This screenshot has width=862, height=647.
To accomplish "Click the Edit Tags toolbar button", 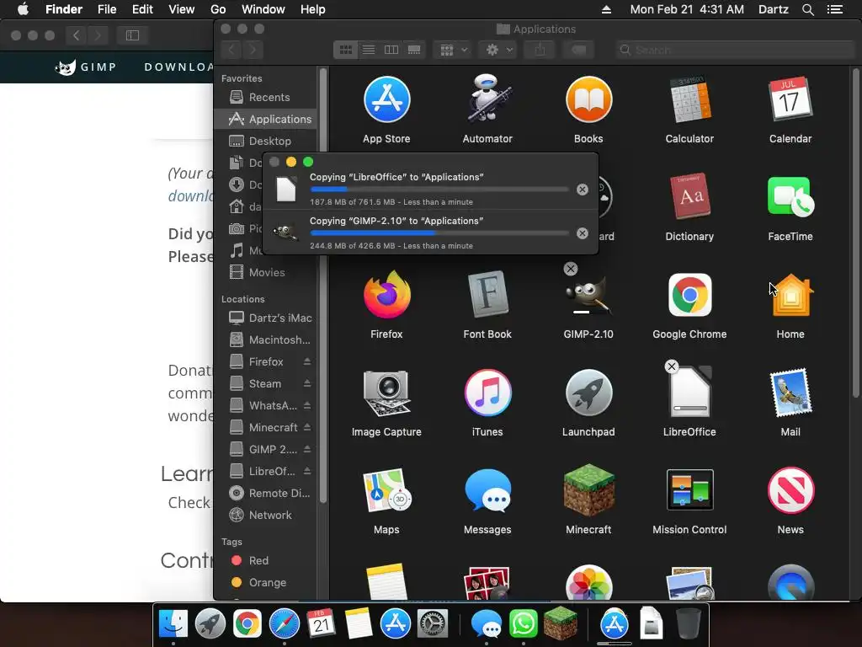I will coord(578,50).
